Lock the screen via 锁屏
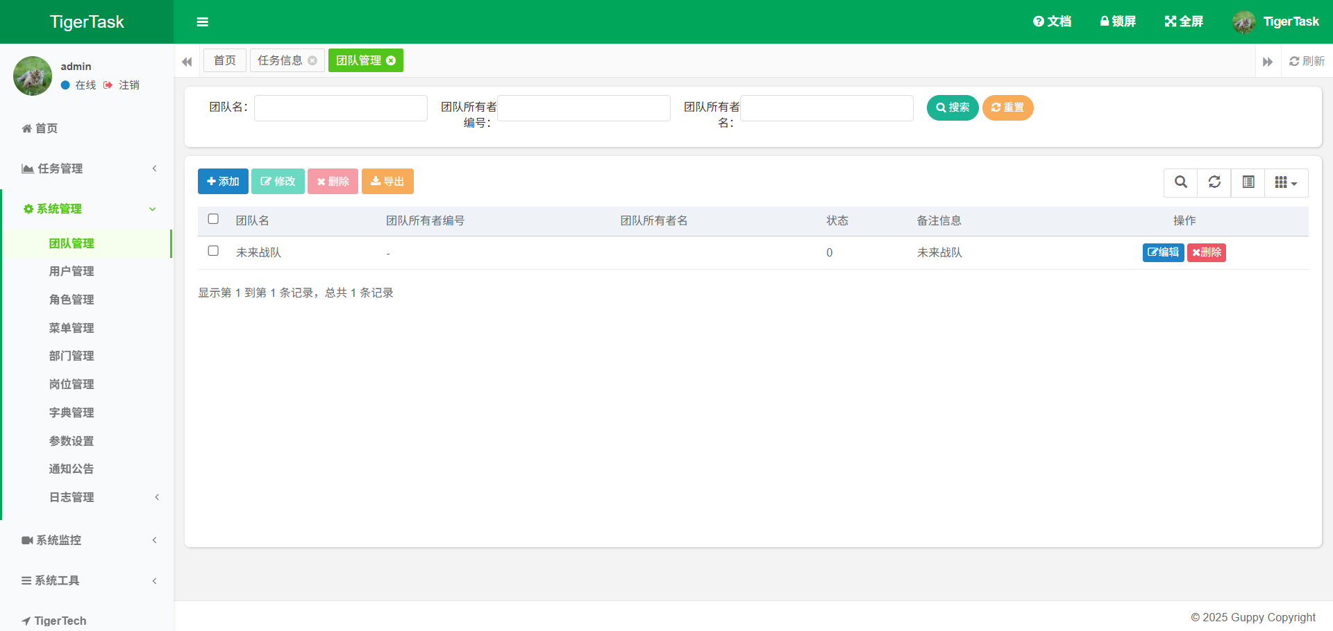 point(1118,21)
